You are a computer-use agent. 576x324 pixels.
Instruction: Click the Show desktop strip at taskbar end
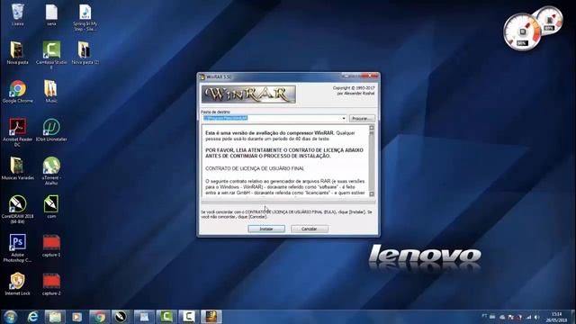[573, 317]
